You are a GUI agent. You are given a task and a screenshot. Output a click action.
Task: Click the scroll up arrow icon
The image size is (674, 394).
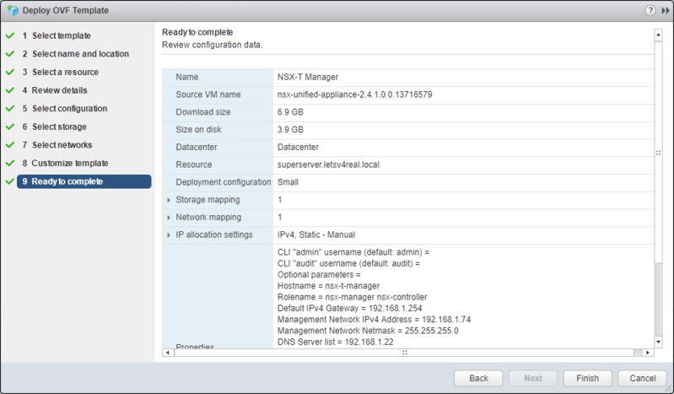tap(658, 35)
